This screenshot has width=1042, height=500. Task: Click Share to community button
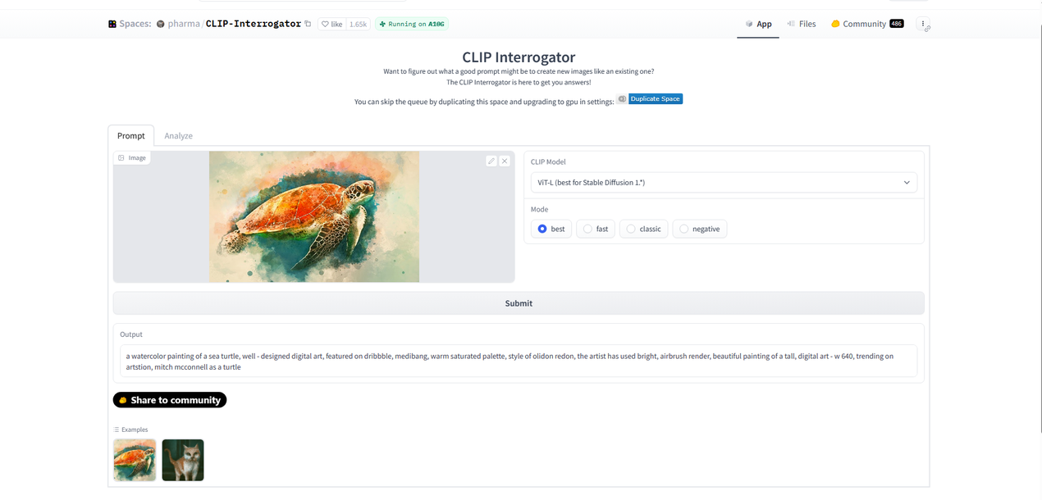(x=170, y=400)
